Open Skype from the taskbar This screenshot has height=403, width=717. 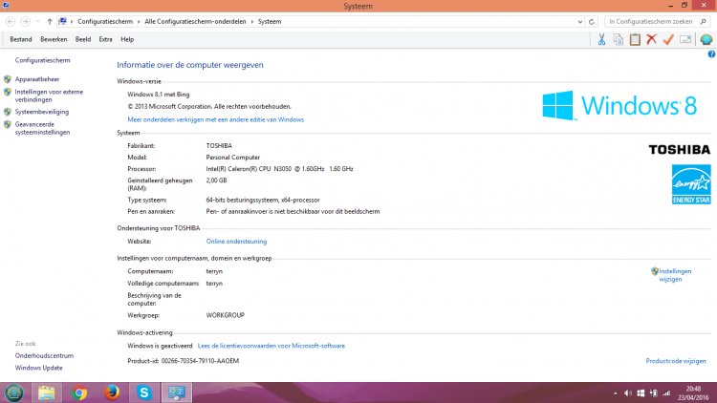tap(144, 392)
